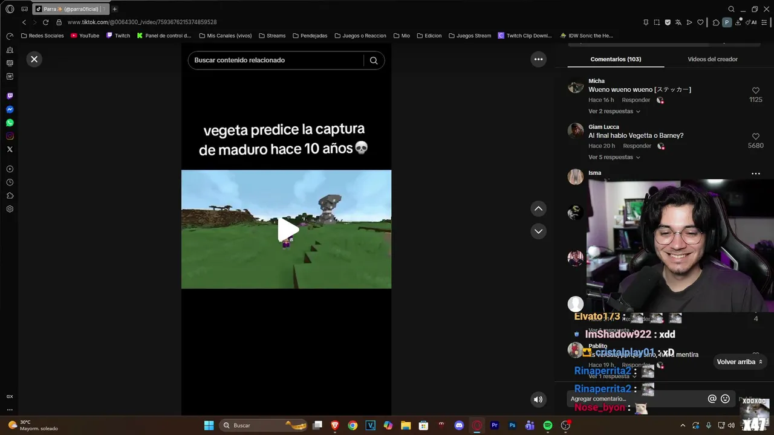Image resolution: width=774 pixels, height=435 pixels.
Task: Open Spotify from taskbar
Action: pyautogui.click(x=547, y=425)
